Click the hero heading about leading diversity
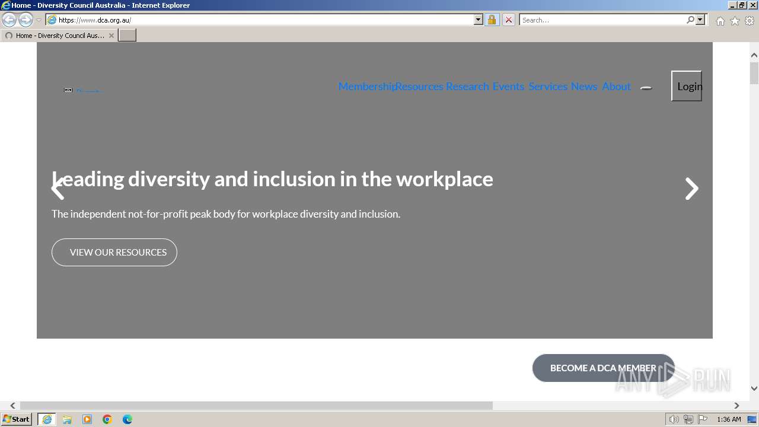759x427 pixels. [x=272, y=179]
